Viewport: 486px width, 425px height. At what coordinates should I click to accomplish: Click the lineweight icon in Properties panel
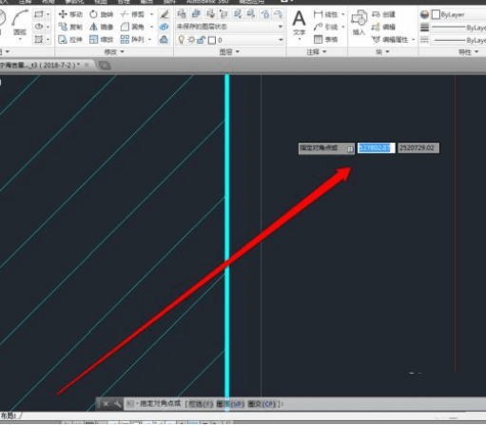tap(424, 28)
